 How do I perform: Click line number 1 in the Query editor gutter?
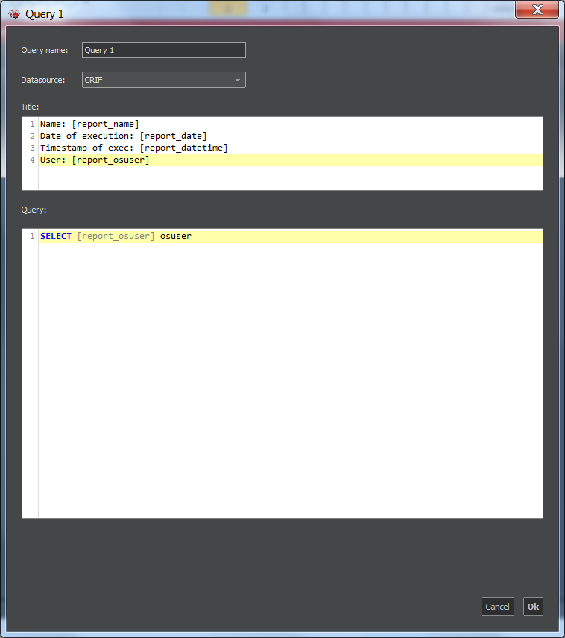click(x=32, y=236)
